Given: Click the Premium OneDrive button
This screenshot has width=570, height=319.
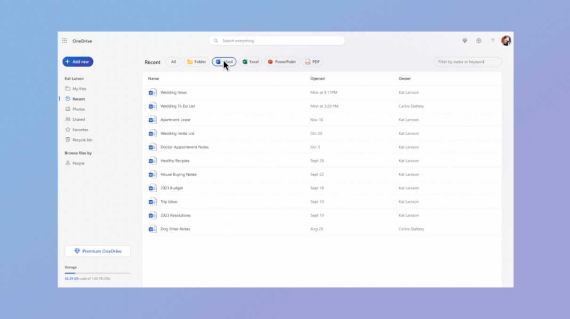Looking at the screenshot, I should [x=97, y=251].
